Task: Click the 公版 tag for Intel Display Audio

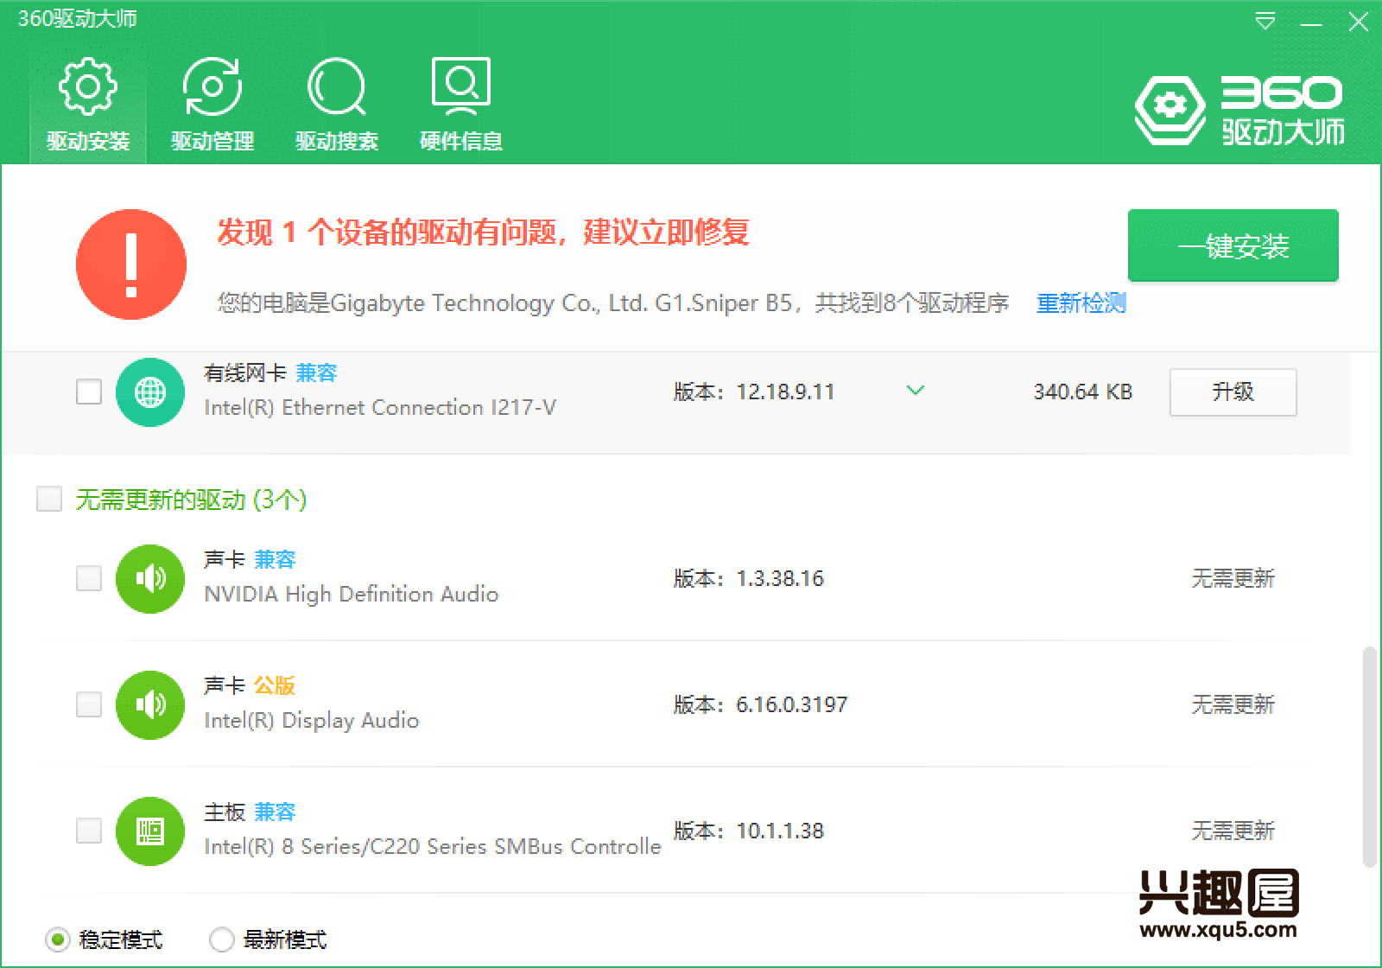Action: pyautogui.click(x=275, y=685)
